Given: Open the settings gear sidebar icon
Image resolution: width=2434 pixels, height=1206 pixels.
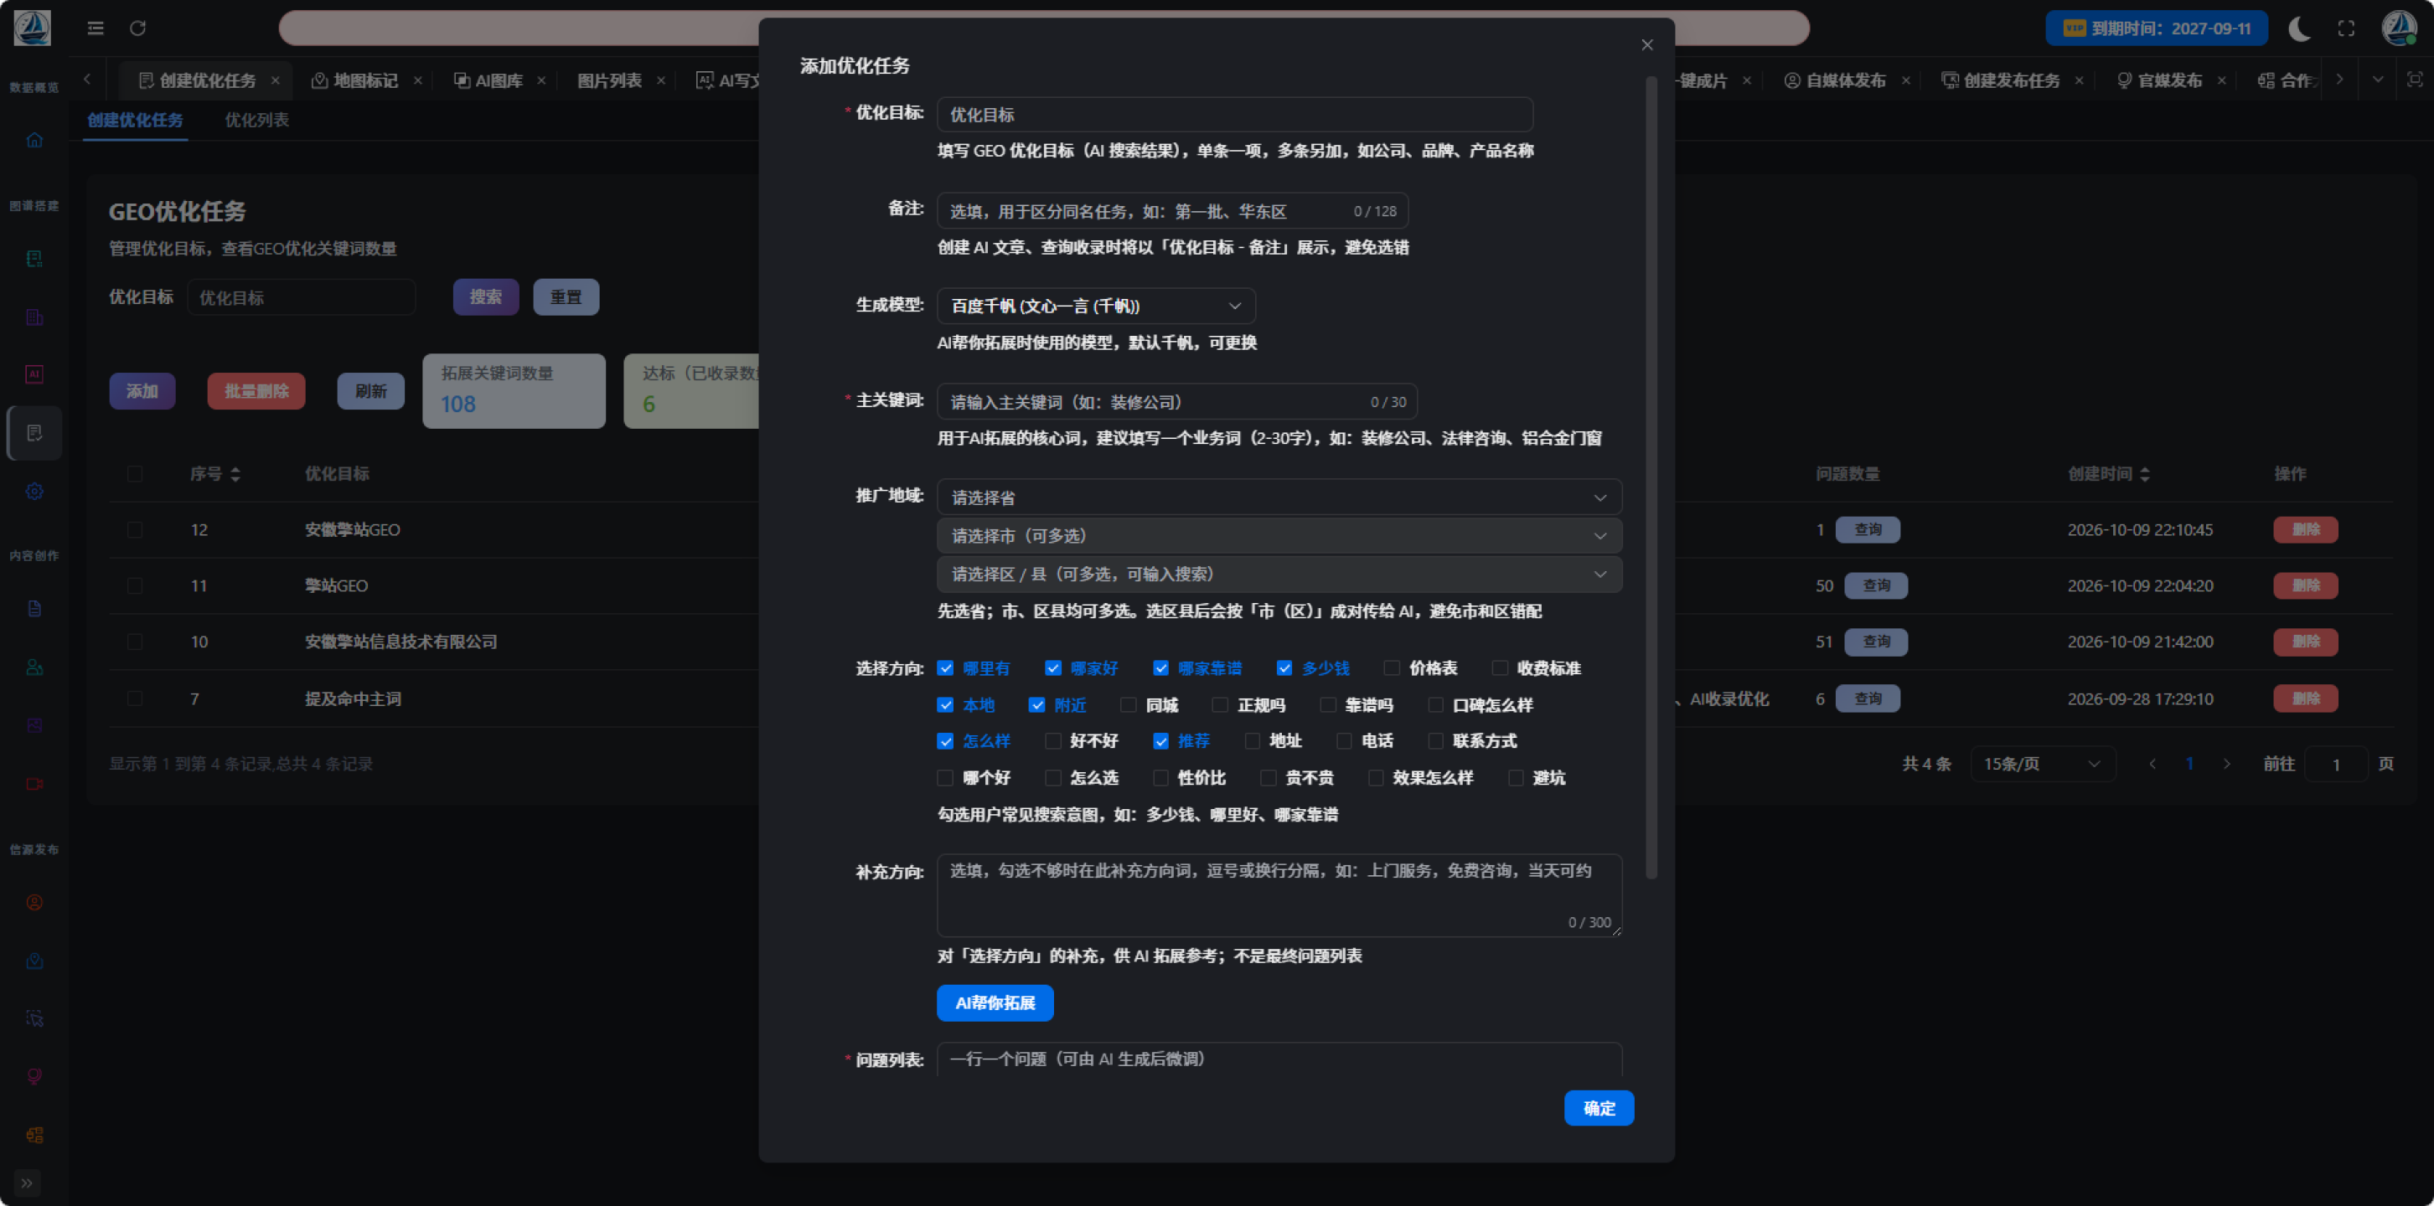Looking at the screenshot, I should coord(35,491).
